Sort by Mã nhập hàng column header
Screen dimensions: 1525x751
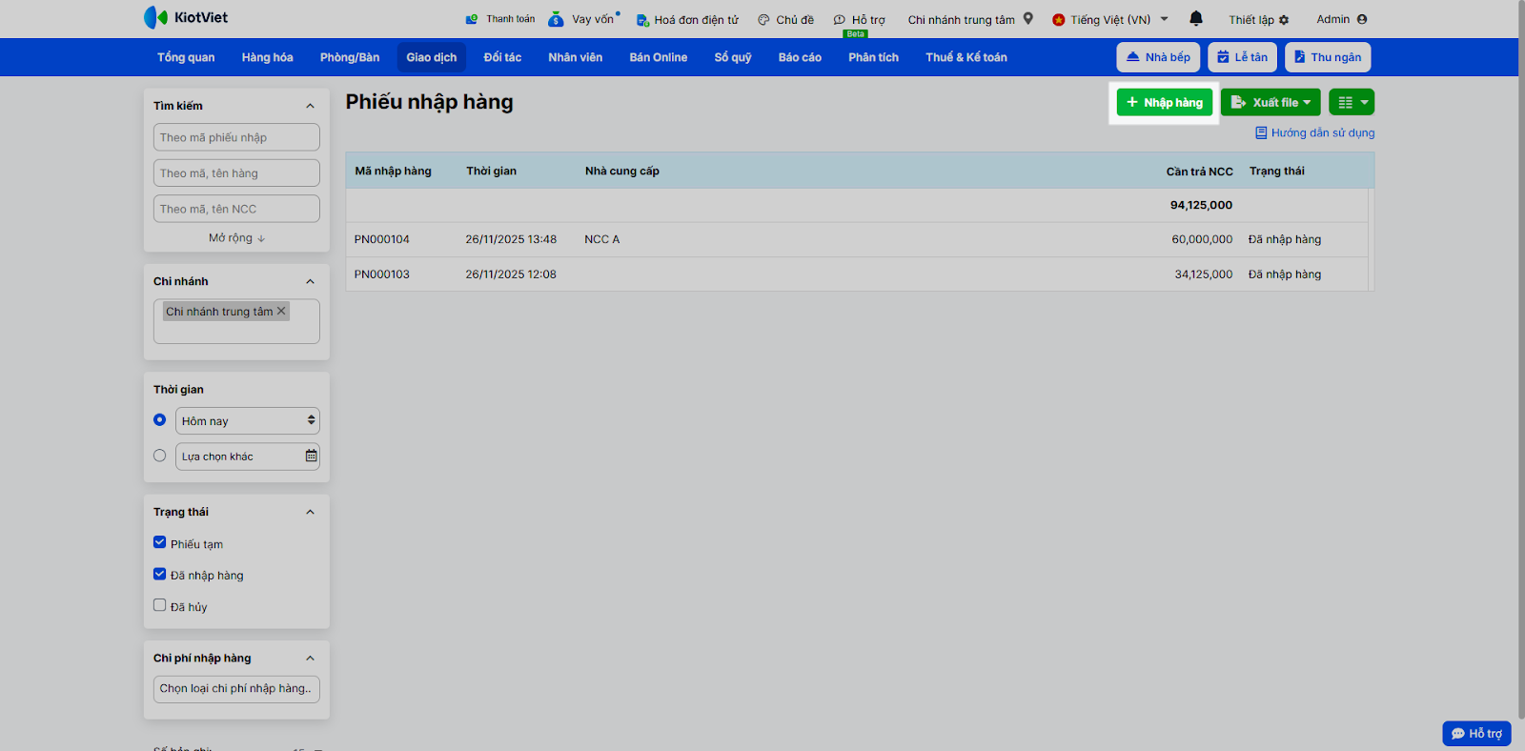coord(394,172)
